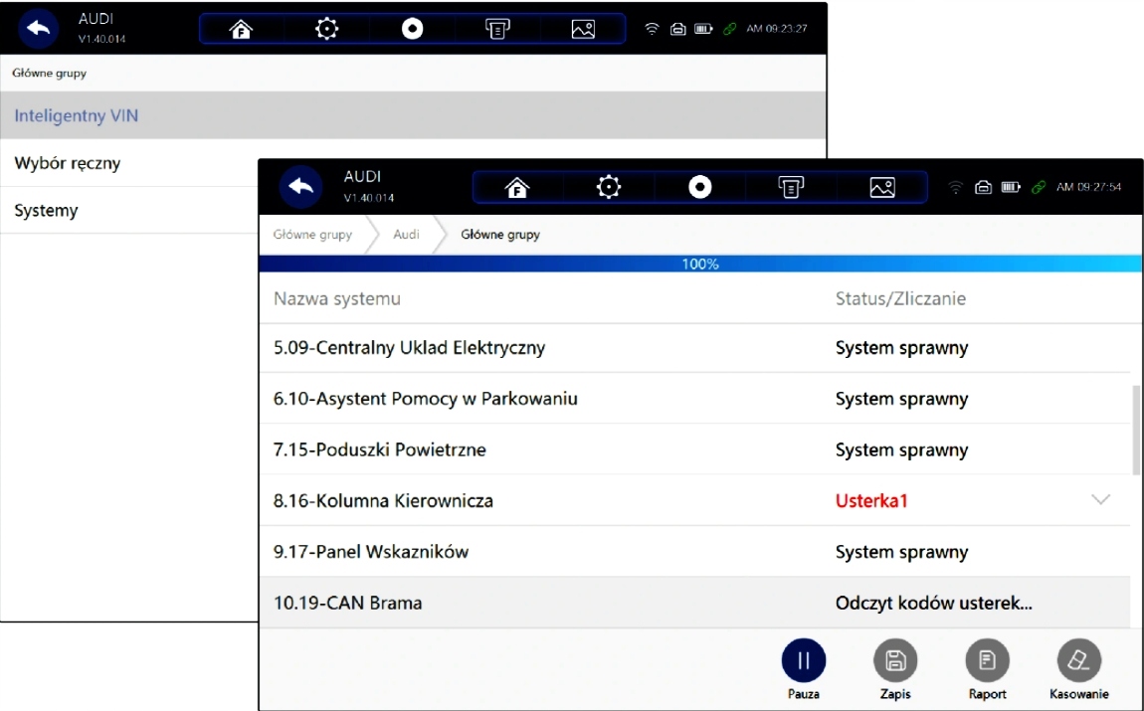Select Inteligentny VIN in rear window

pyautogui.click(x=413, y=115)
